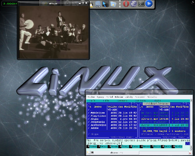The width and height of the screenshot is (195, 156).
Task: Click the Konsole scrollbar up arrow
Action: click(x=191, y=100)
